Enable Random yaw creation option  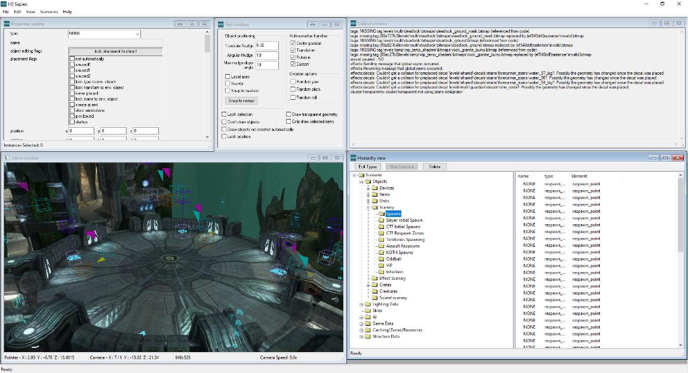pos(293,82)
